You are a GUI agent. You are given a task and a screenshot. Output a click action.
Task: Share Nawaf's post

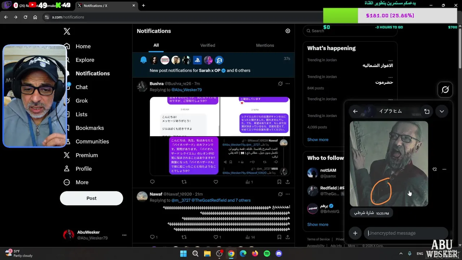coord(288,237)
